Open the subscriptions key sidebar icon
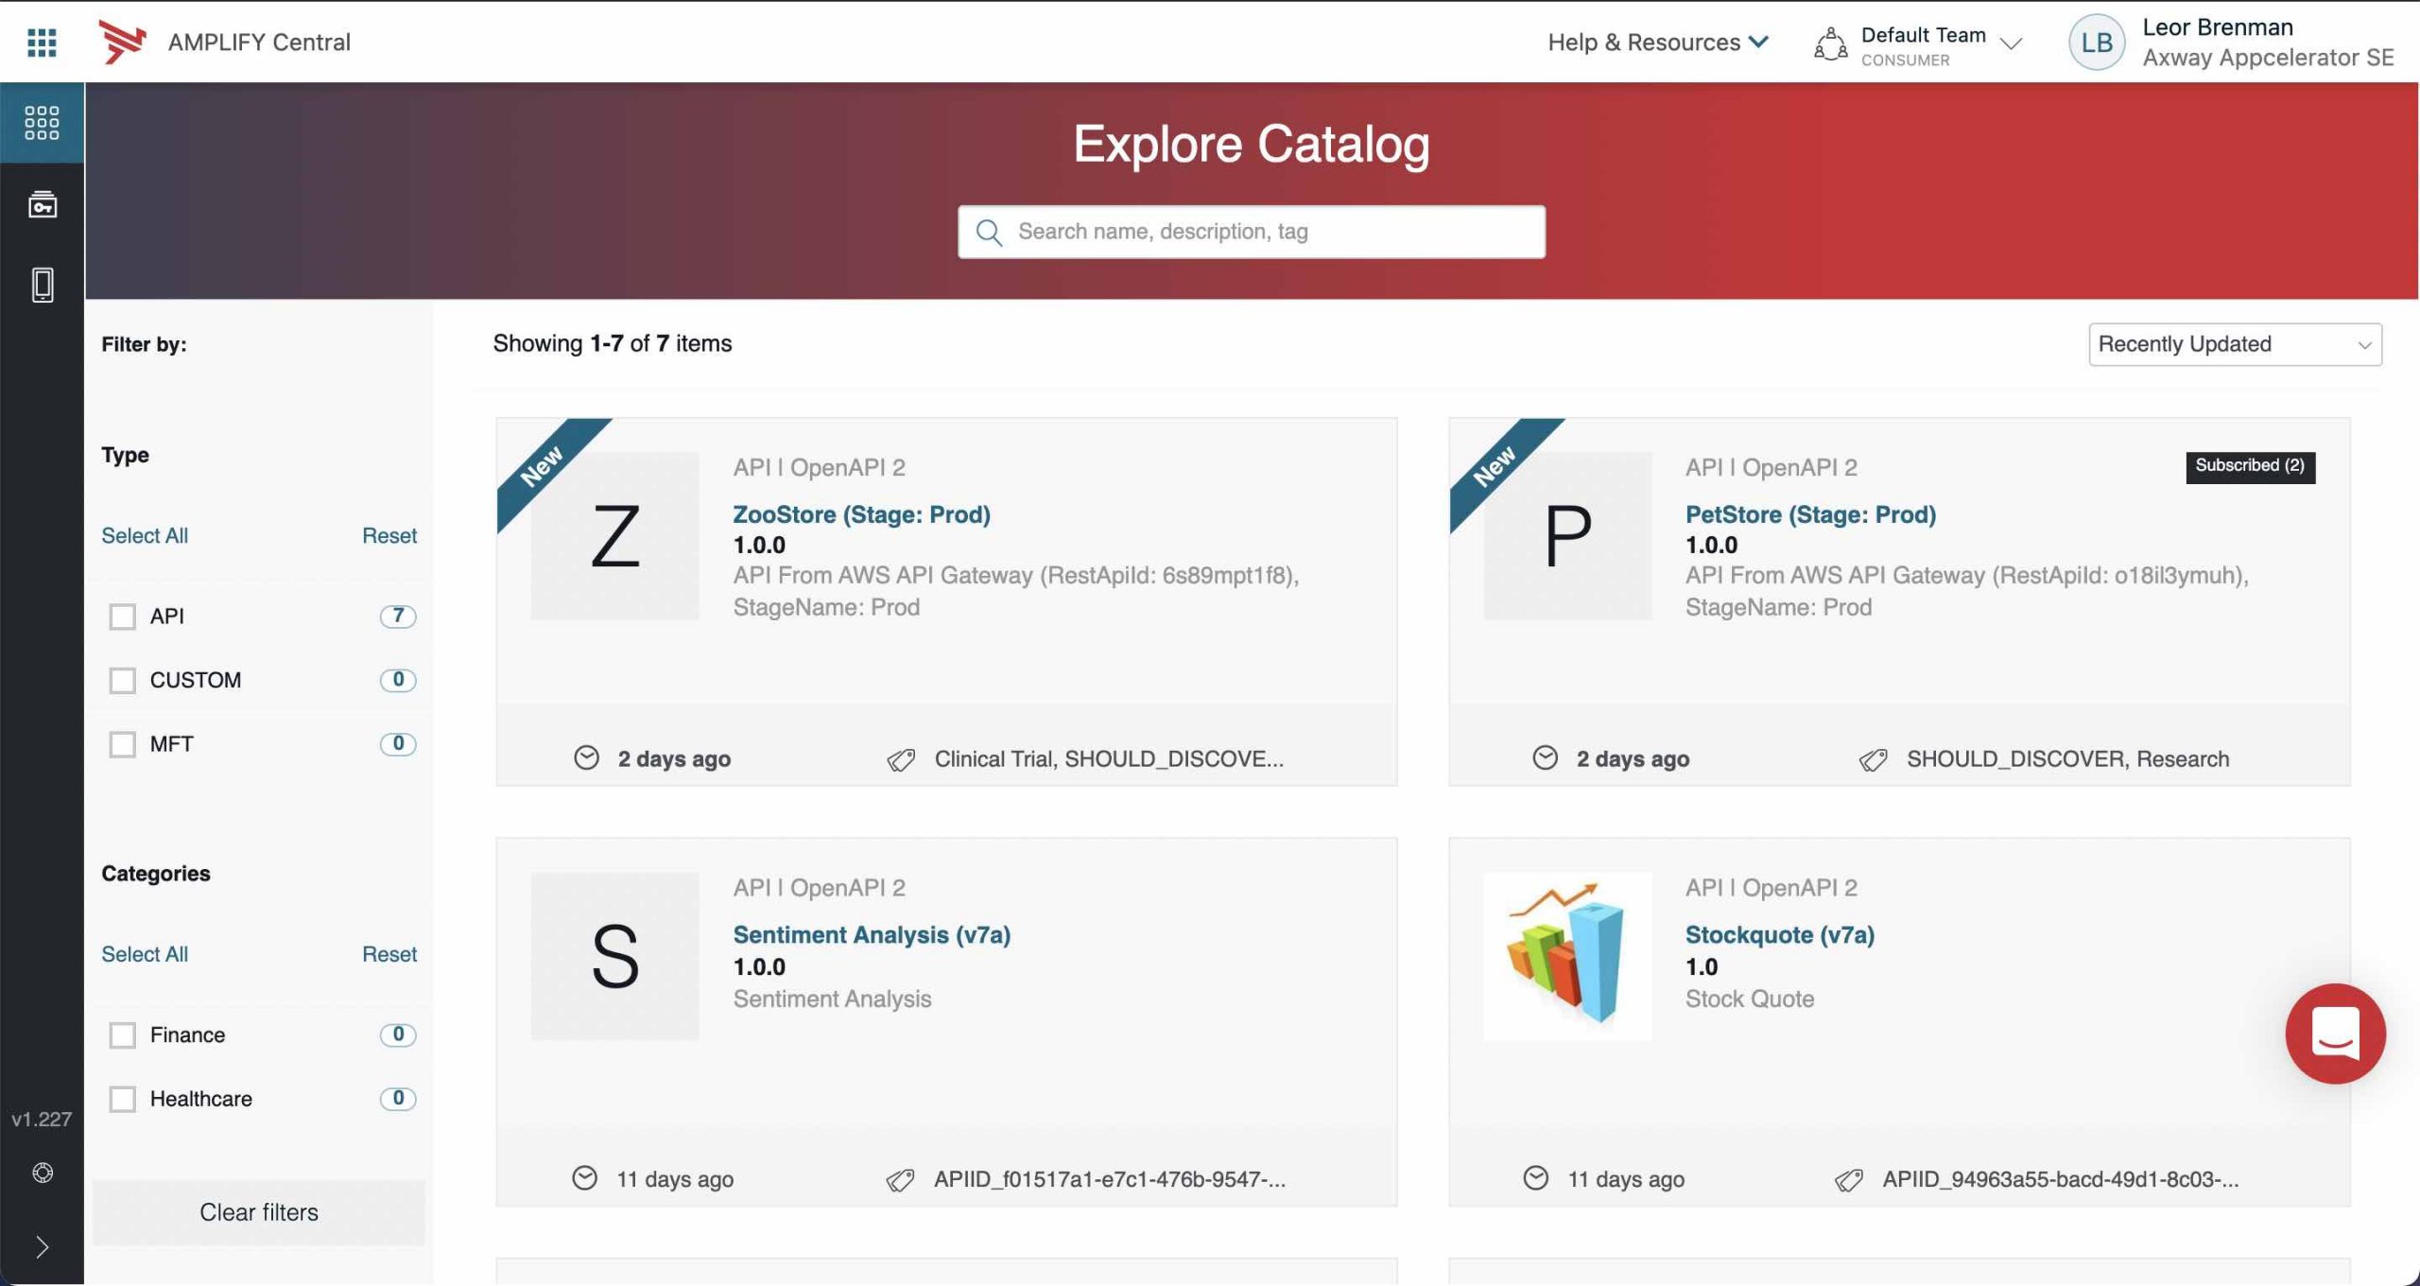This screenshot has width=2420, height=1286. click(42, 203)
